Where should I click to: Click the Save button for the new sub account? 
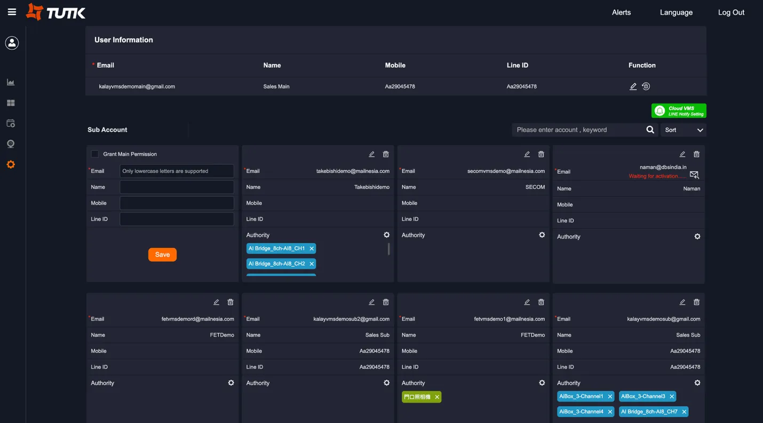[x=162, y=254]
